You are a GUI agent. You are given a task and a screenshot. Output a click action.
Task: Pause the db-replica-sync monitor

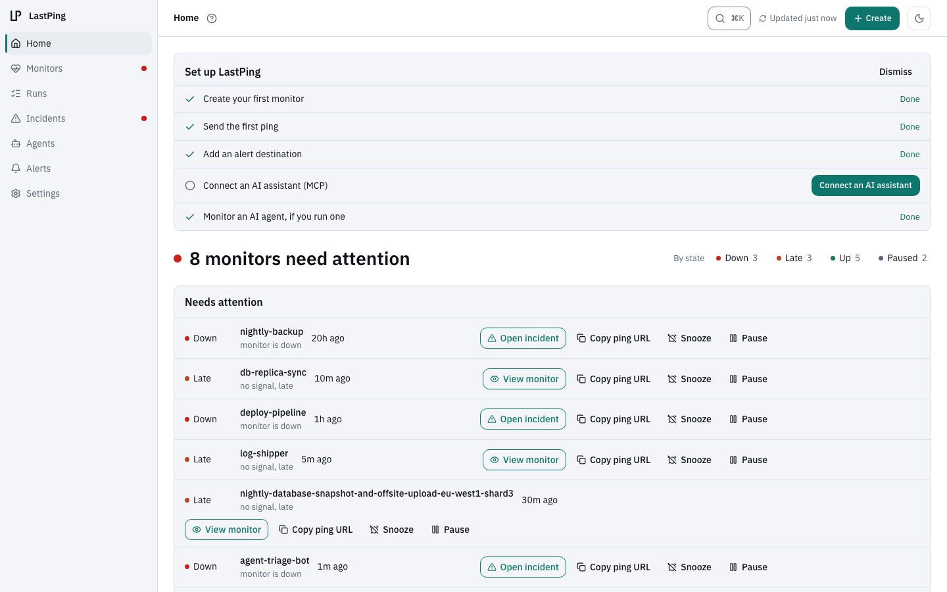(x=748, y=379)
